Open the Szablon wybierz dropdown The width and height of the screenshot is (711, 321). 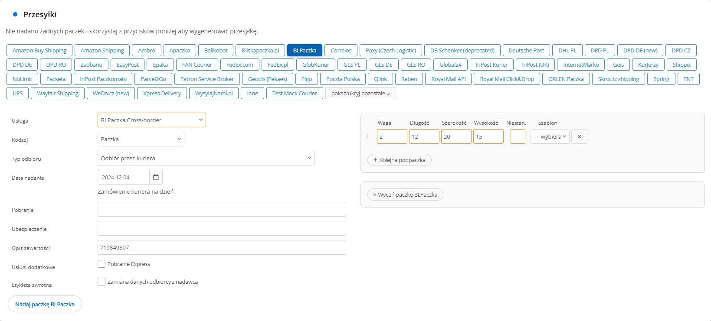[550, 136]
